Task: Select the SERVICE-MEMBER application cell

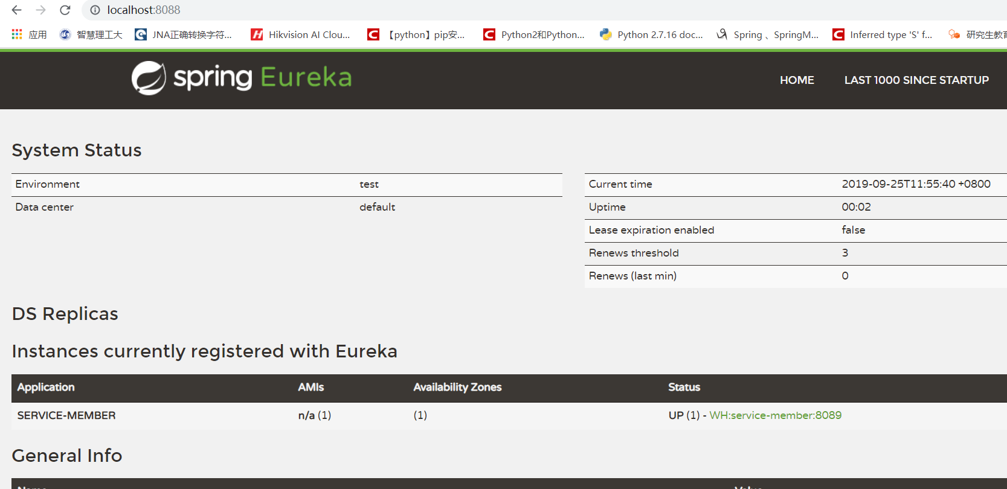Action: tap(66, 415)
